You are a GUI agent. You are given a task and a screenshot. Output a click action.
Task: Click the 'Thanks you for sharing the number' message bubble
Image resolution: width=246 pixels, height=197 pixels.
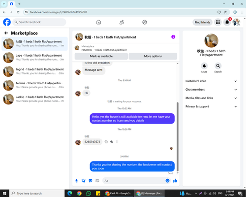pyautogui.click(x=132, y=166)
